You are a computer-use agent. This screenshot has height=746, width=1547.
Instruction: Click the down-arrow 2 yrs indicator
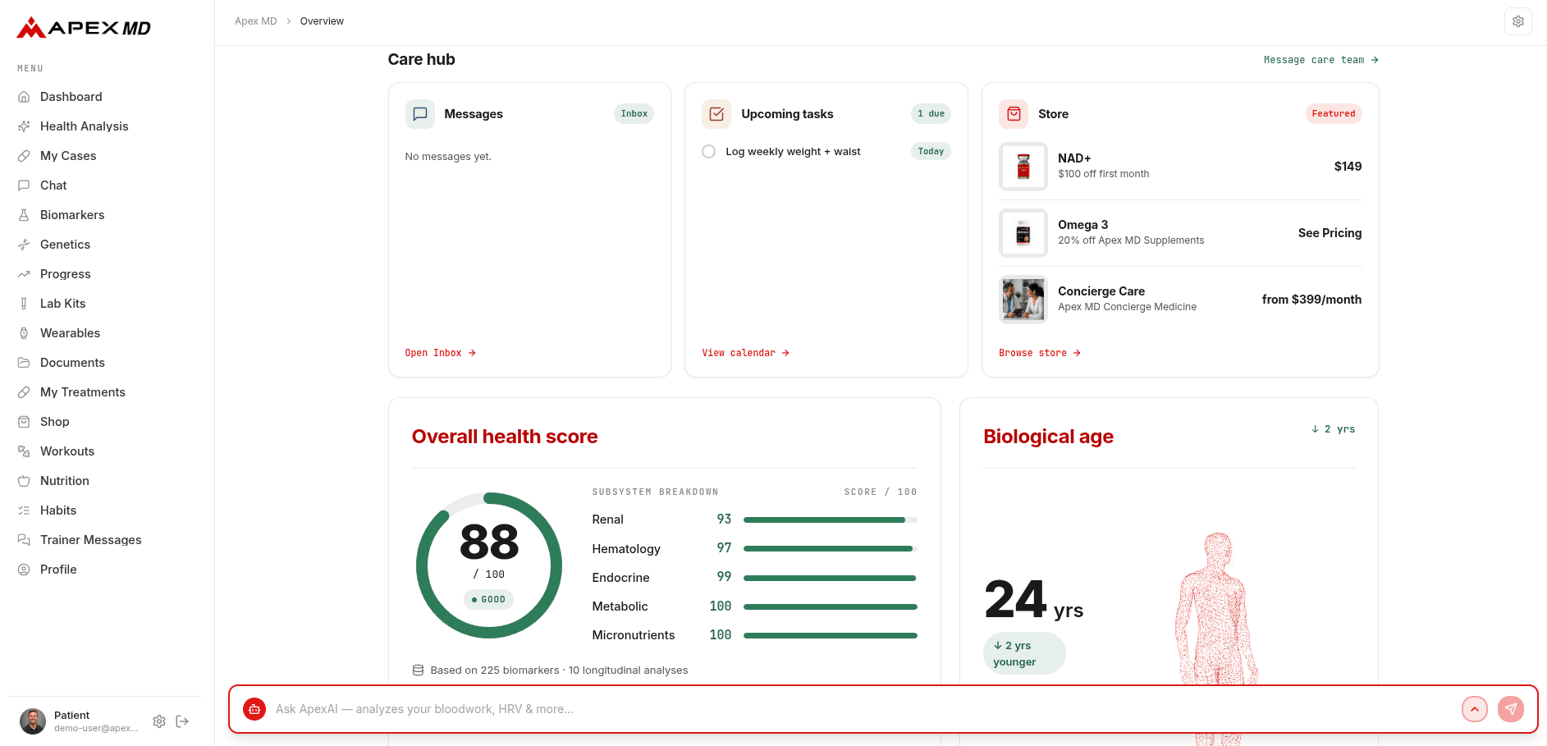click(1334, 429)
